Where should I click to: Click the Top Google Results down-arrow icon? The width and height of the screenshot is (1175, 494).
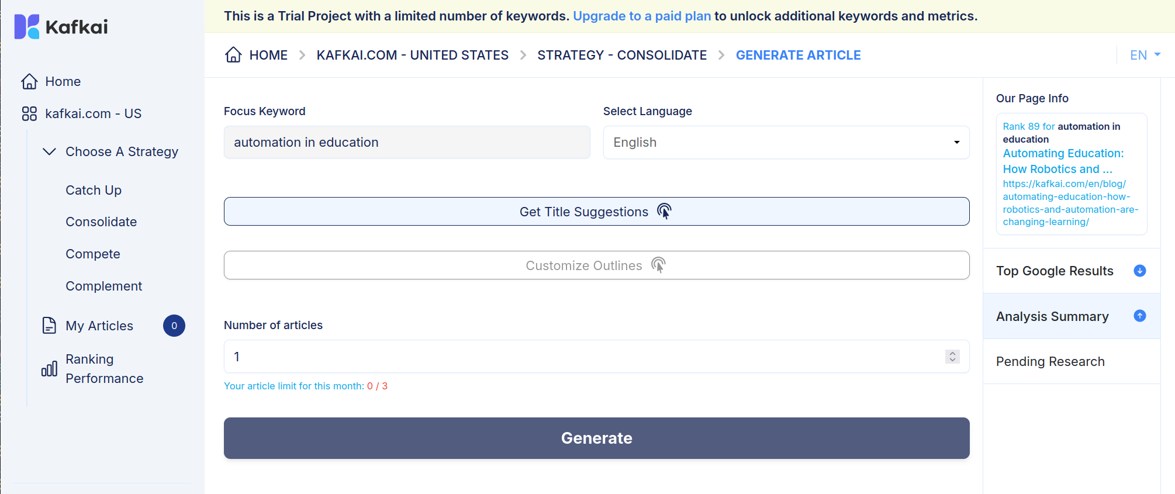click(1139, 271)
